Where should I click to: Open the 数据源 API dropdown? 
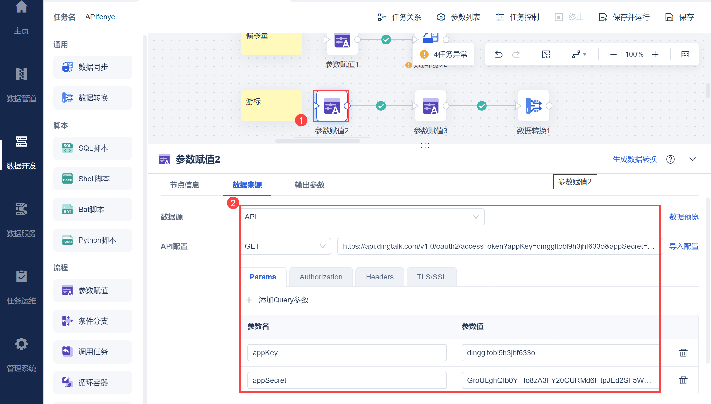(362, 217)
